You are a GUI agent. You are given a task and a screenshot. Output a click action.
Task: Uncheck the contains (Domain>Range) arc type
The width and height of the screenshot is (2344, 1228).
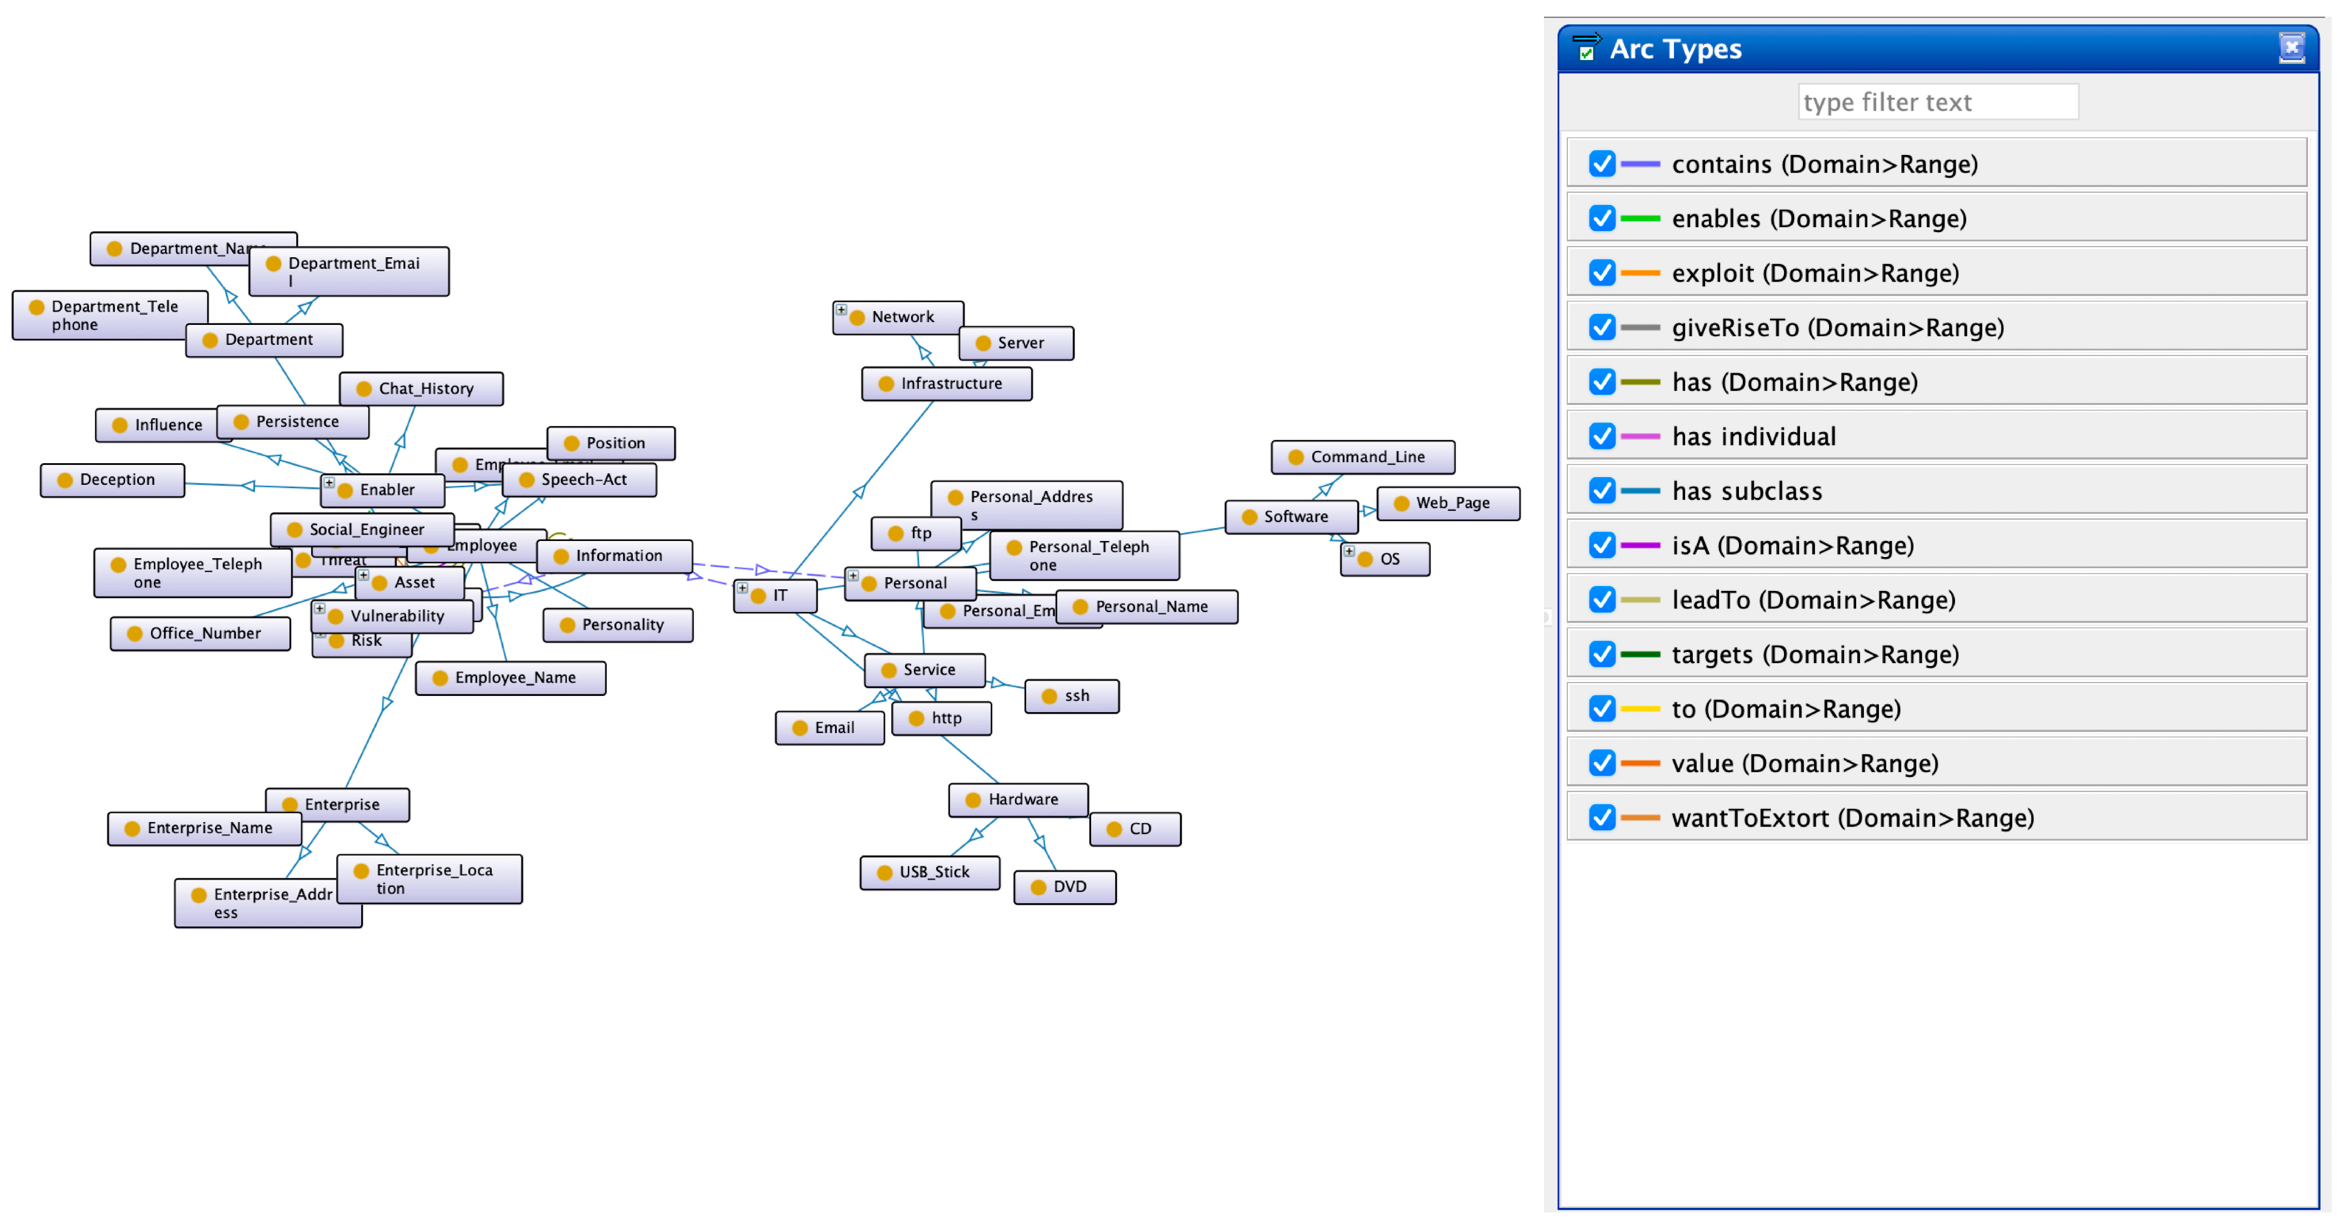click(1602, 164)
